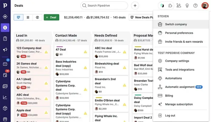Select Switch company menu item
The image size is (211, 122).
pyautogui.click(x=181, y=24)
